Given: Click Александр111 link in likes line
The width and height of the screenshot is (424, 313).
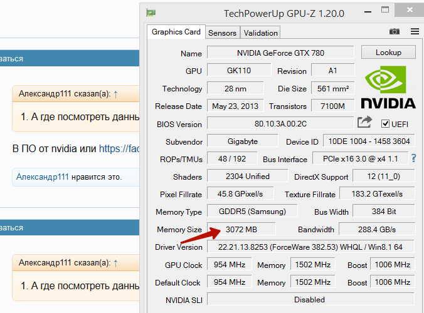Looking at the screenshot, I should [x=43, y=177].
